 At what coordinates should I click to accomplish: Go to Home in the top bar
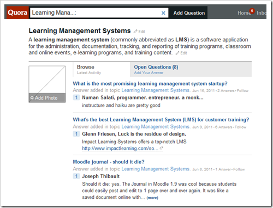point(244,13)
